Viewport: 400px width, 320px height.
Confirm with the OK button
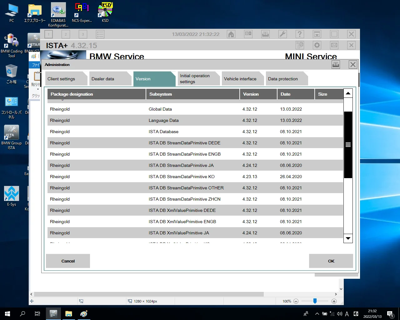(x=331, y=261)
